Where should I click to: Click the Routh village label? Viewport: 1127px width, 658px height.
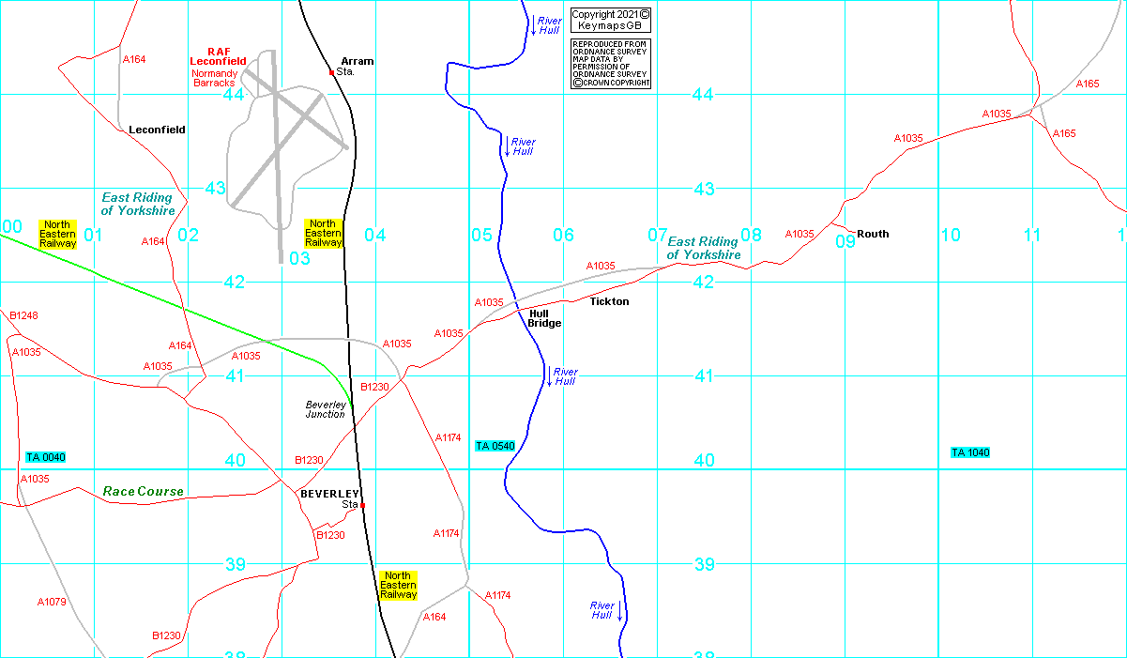click(873, 234)
